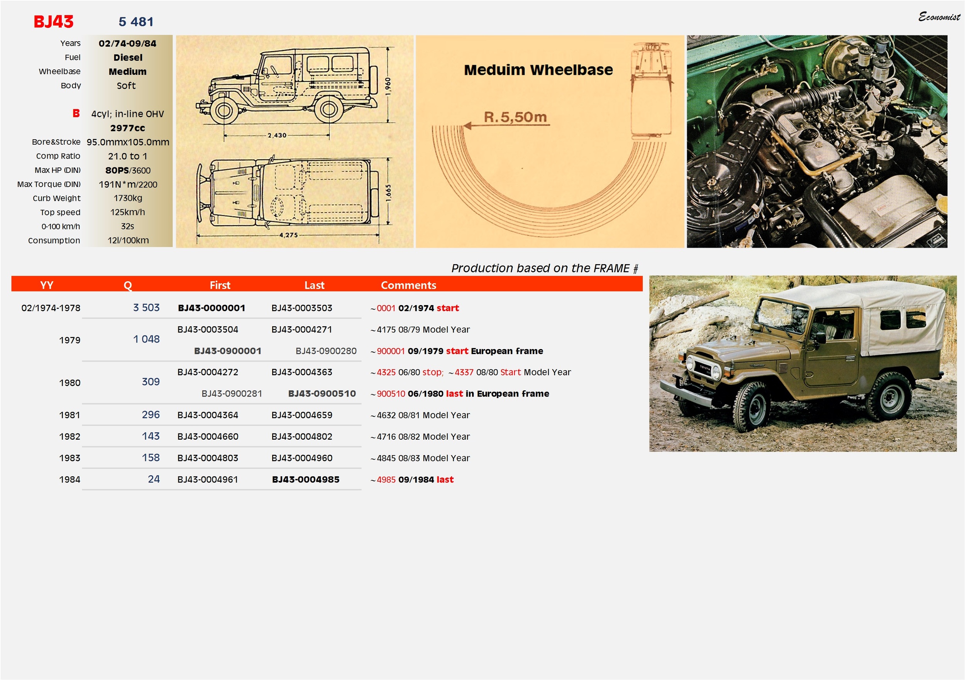Select the comment 0001 02/1974 start
965x680 pixels.
[415, 308]
